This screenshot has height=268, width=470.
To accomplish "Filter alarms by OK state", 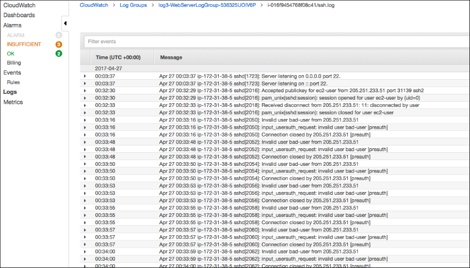I will coord(10,54).
